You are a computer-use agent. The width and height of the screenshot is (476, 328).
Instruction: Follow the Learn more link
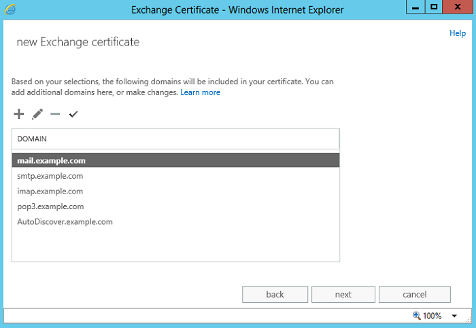click(201, 92)
